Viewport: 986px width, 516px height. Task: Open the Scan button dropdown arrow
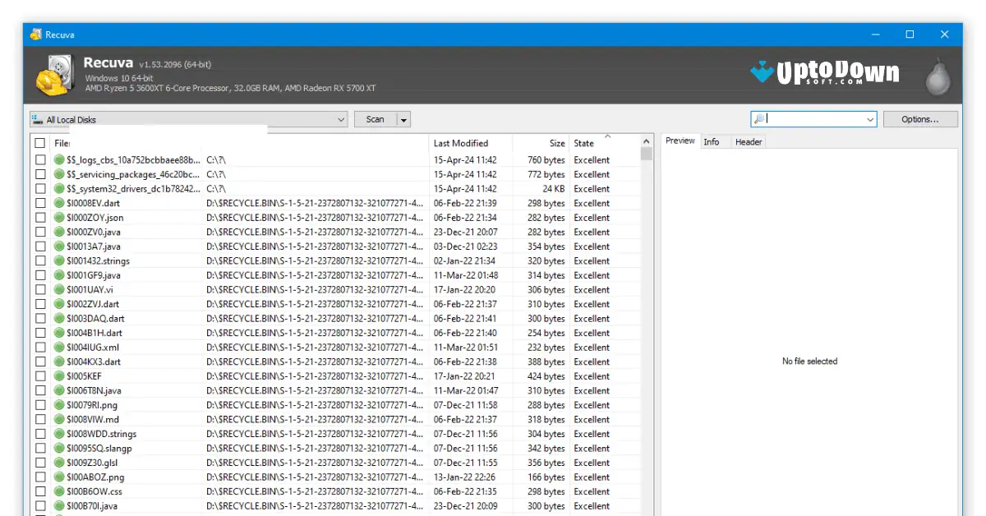click(403, 118)
